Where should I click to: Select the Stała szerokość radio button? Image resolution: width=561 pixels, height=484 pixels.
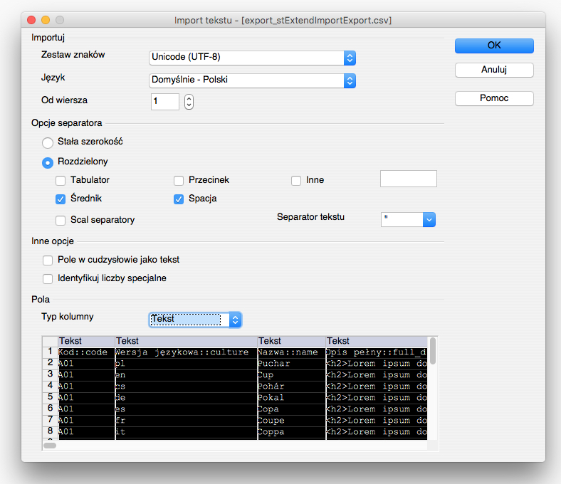tap(48, 143)
